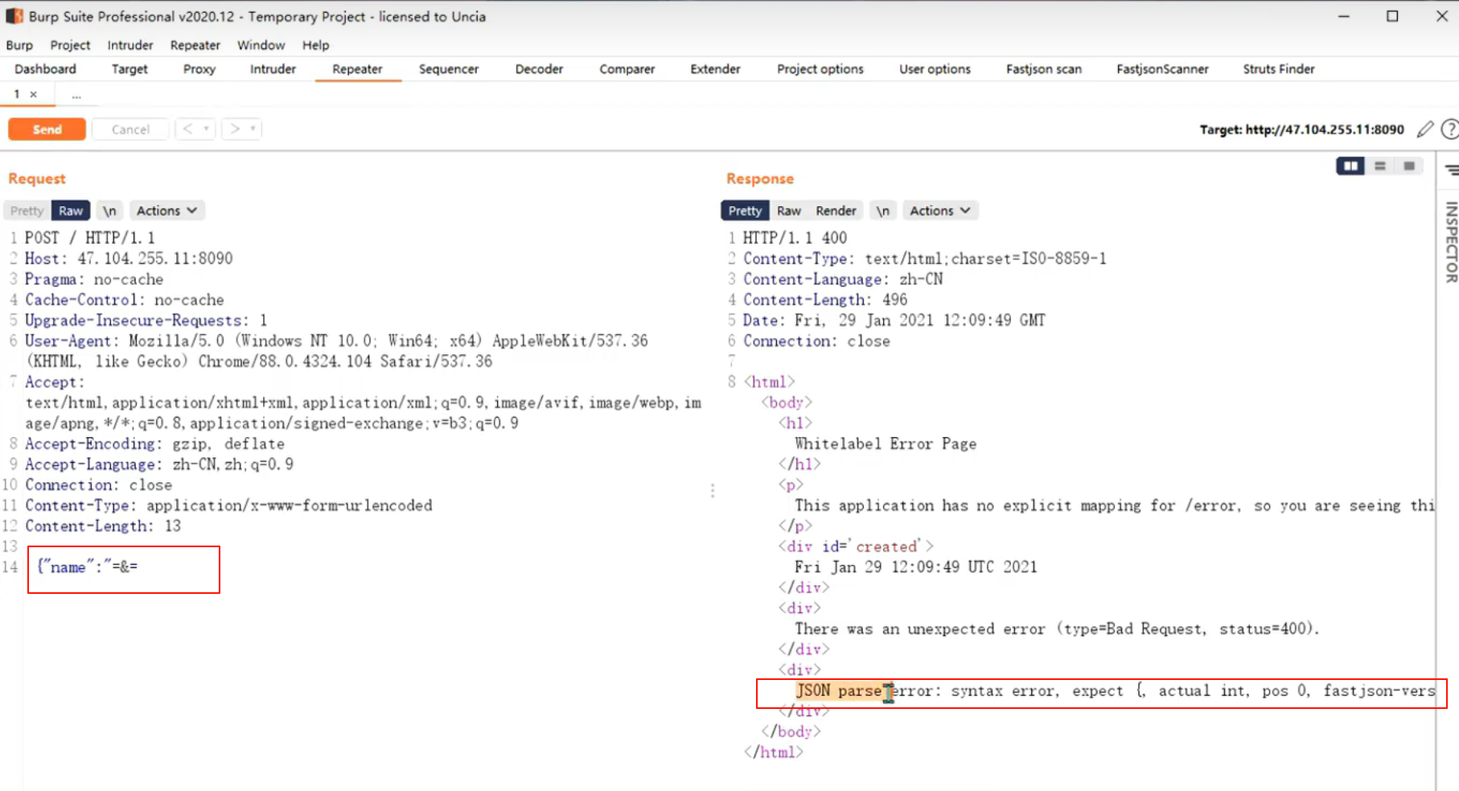Open the forward history dropdown arrow
The height and width of the screenshot is (791, 1459).
253,129
